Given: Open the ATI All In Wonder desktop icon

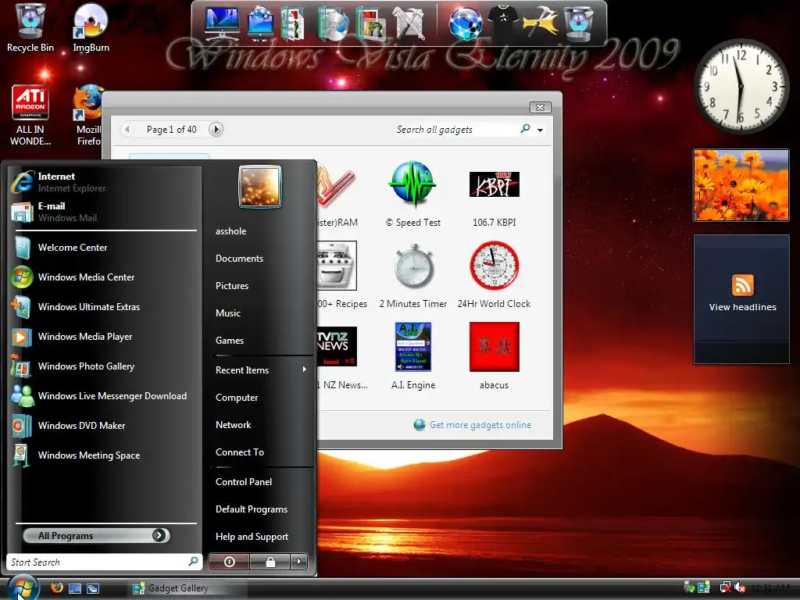Looking at the screenshot, I should [x=30, y=116].
